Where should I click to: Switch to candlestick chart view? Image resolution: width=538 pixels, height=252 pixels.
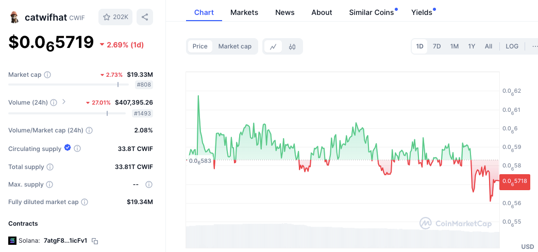292,47
